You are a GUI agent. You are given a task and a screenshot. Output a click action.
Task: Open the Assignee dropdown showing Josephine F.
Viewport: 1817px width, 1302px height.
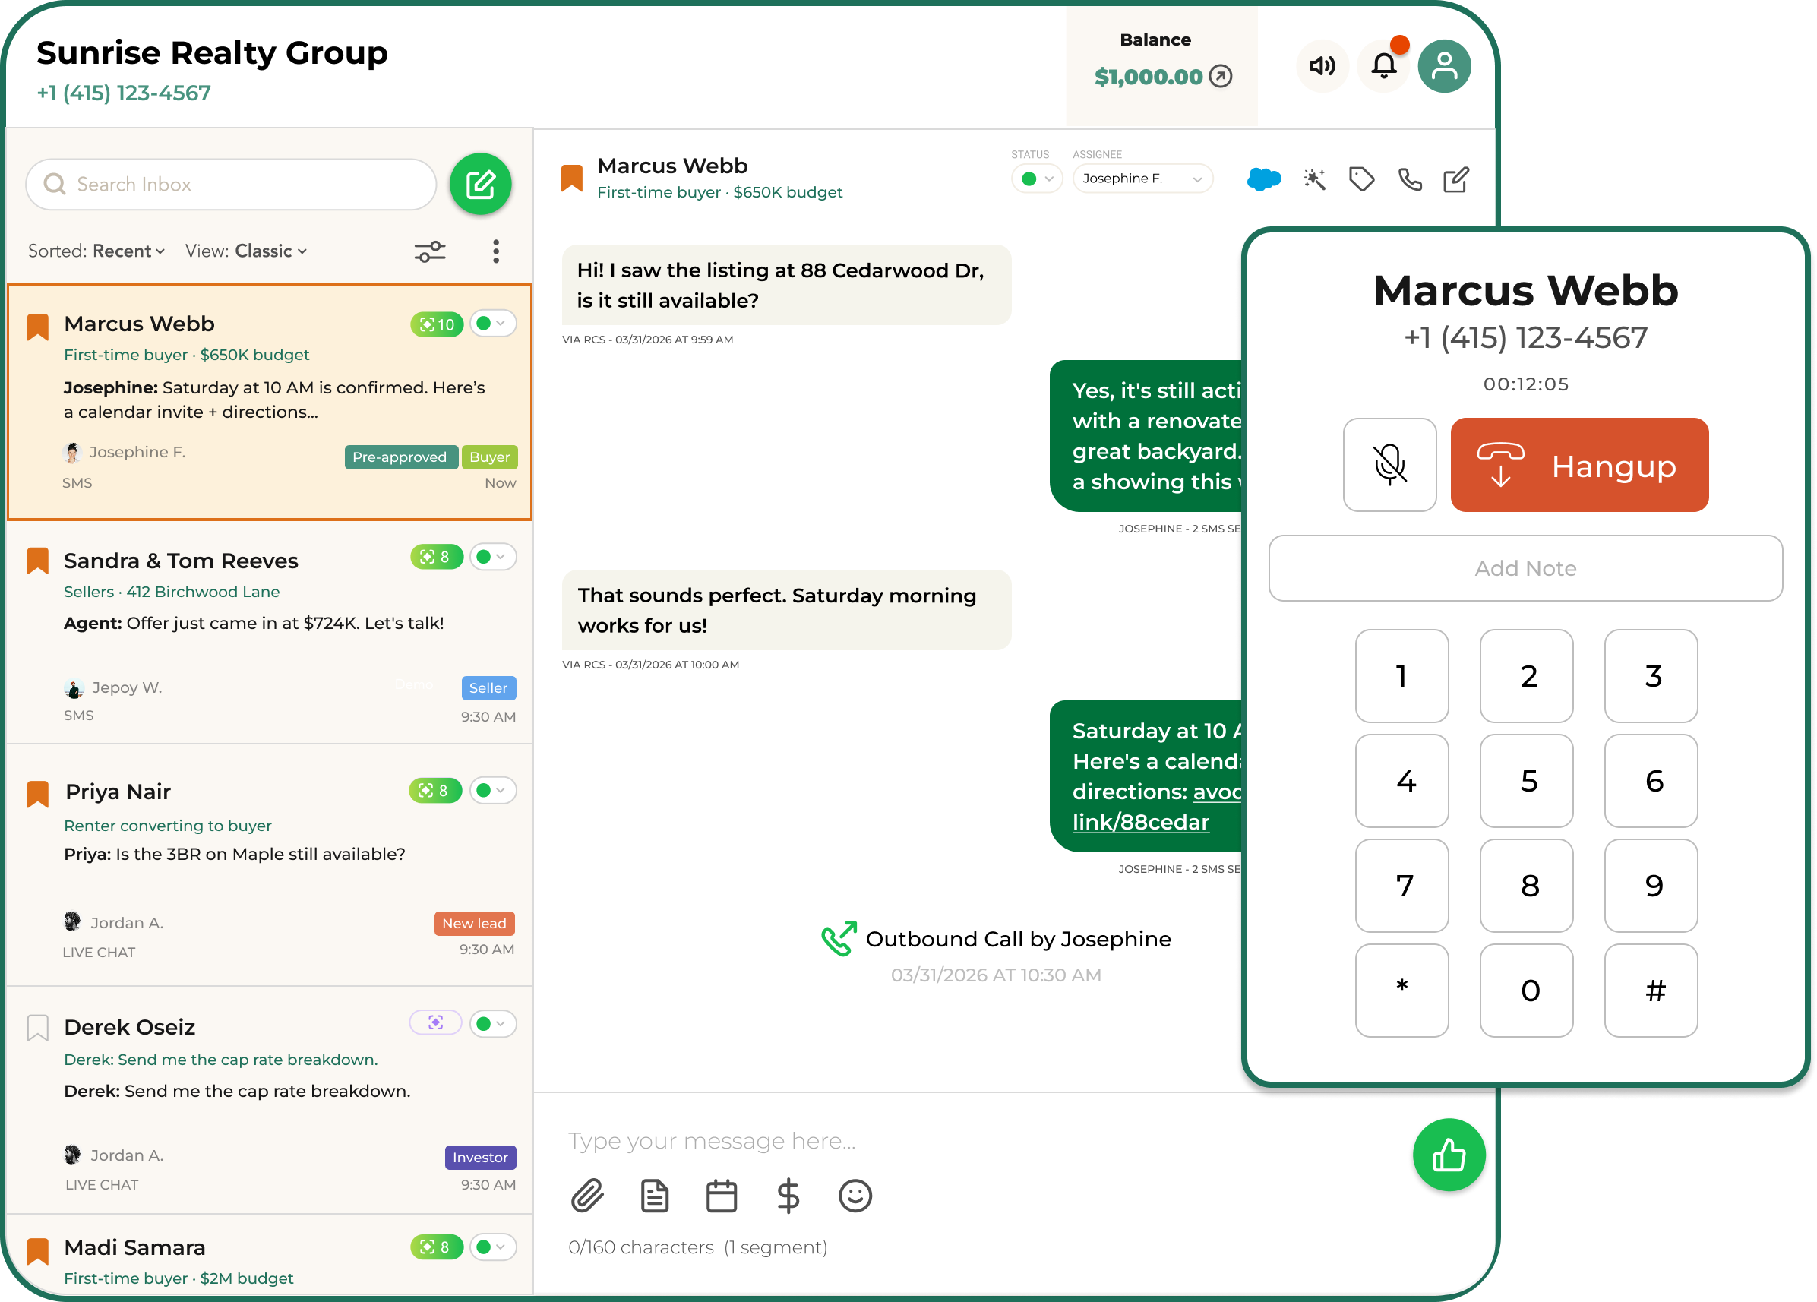[1142, 179]
